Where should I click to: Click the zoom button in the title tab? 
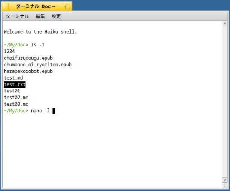(67, 6)
